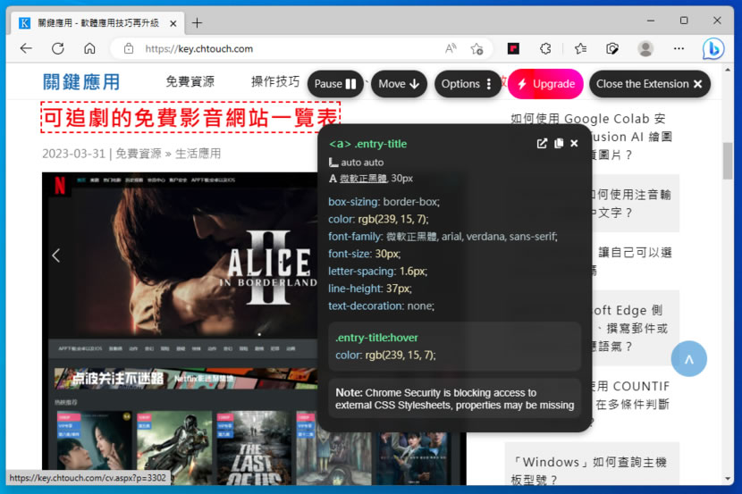Open the article title 可追劇的免費影音網站一覽表

tap(190, 118)
